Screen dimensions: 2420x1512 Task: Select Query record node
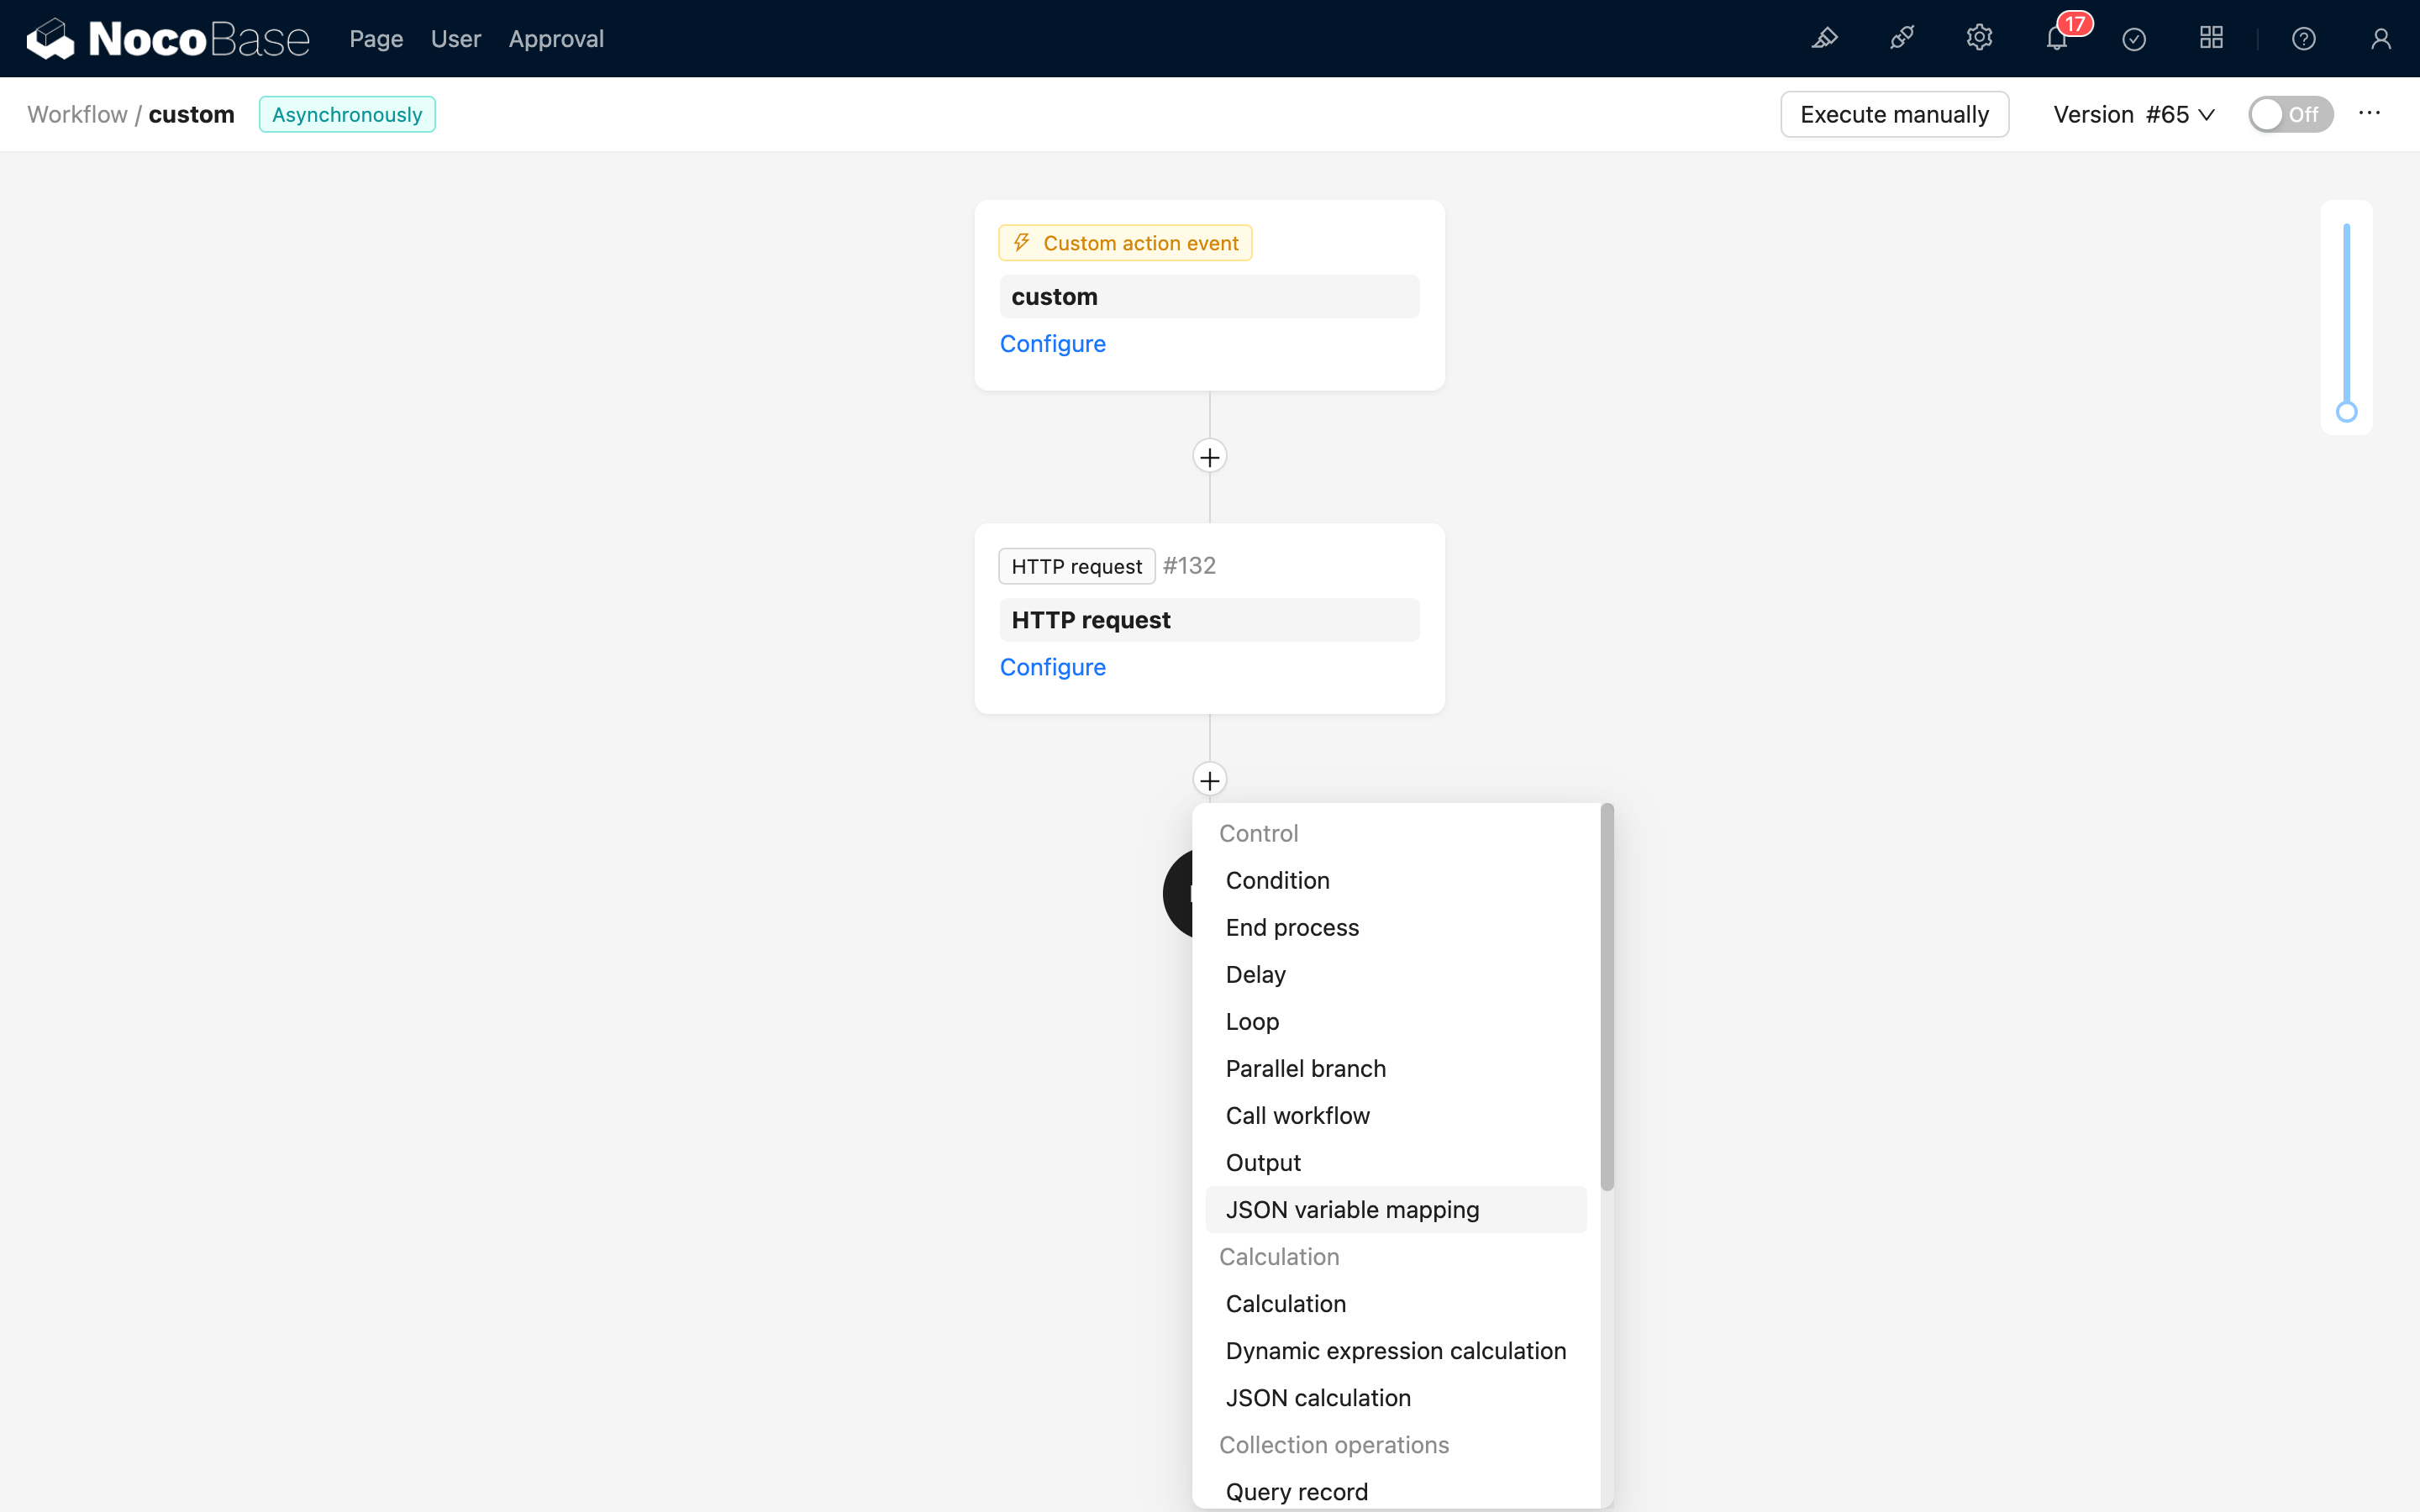tap(1396, 1491)
